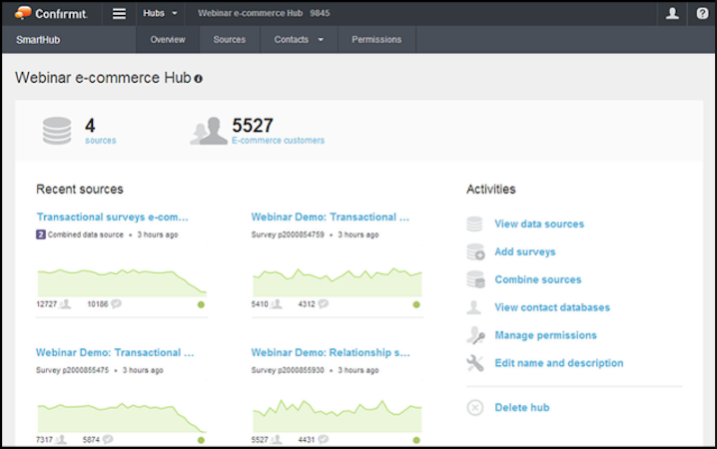Click responses bubble icon next to 5874
This screenshot has width=717, height=449.
[x=108, y=439]
